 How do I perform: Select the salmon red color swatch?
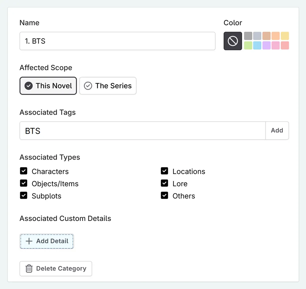285,45
